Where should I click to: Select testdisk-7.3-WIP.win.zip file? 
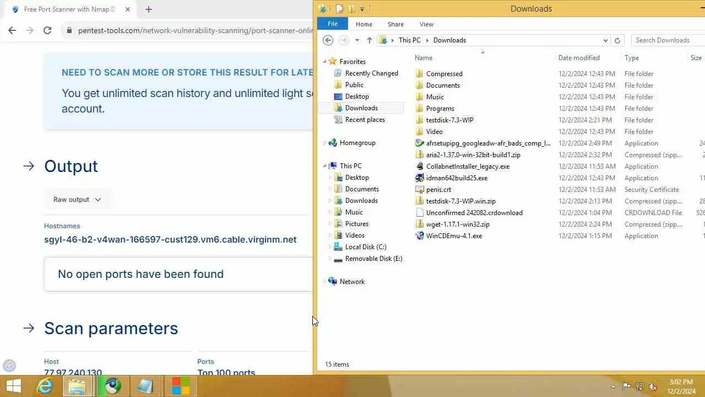[x=460, y=201]
